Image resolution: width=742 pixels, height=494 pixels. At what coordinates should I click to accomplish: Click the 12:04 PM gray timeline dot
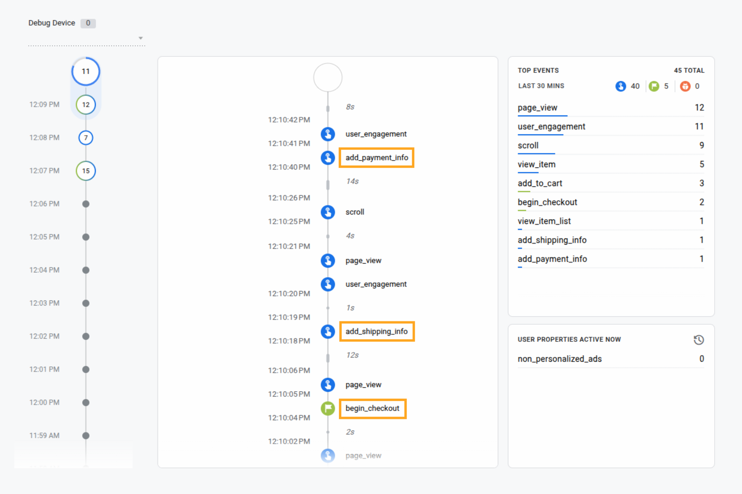tap(86, 270)
